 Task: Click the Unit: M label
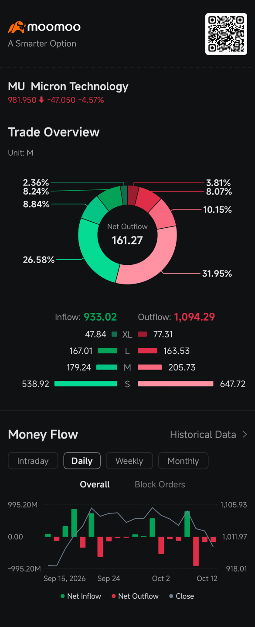[21, 153]
